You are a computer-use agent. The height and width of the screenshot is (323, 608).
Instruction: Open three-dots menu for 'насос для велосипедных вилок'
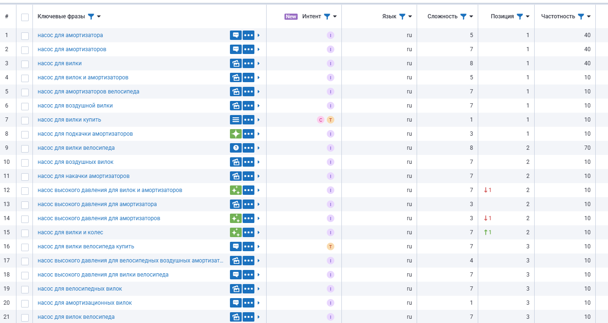coord(249,289)
